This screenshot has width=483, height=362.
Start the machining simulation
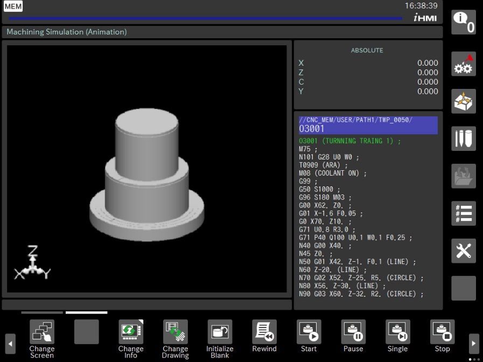click(x=309, y=337)
